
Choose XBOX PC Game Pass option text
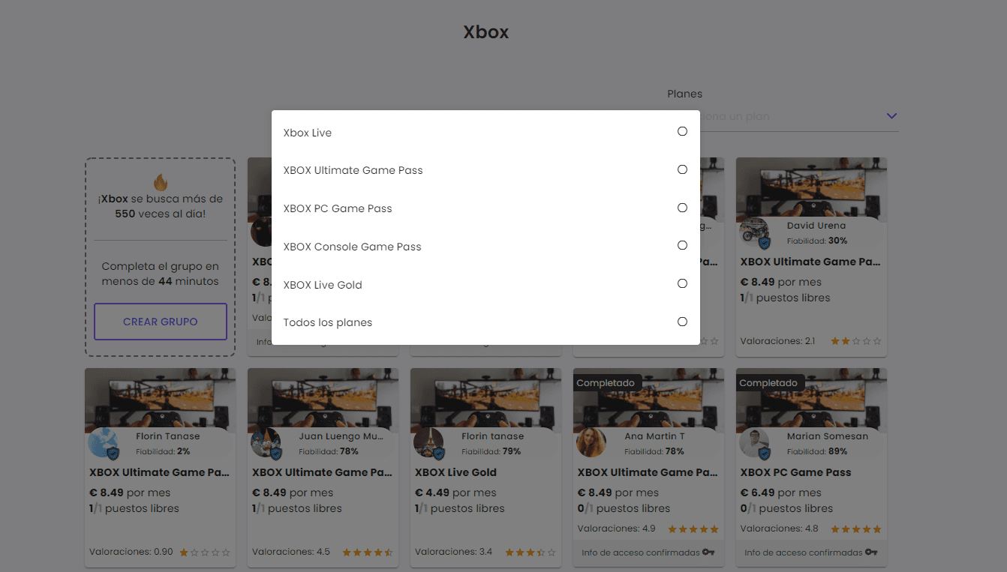[338, 208]
